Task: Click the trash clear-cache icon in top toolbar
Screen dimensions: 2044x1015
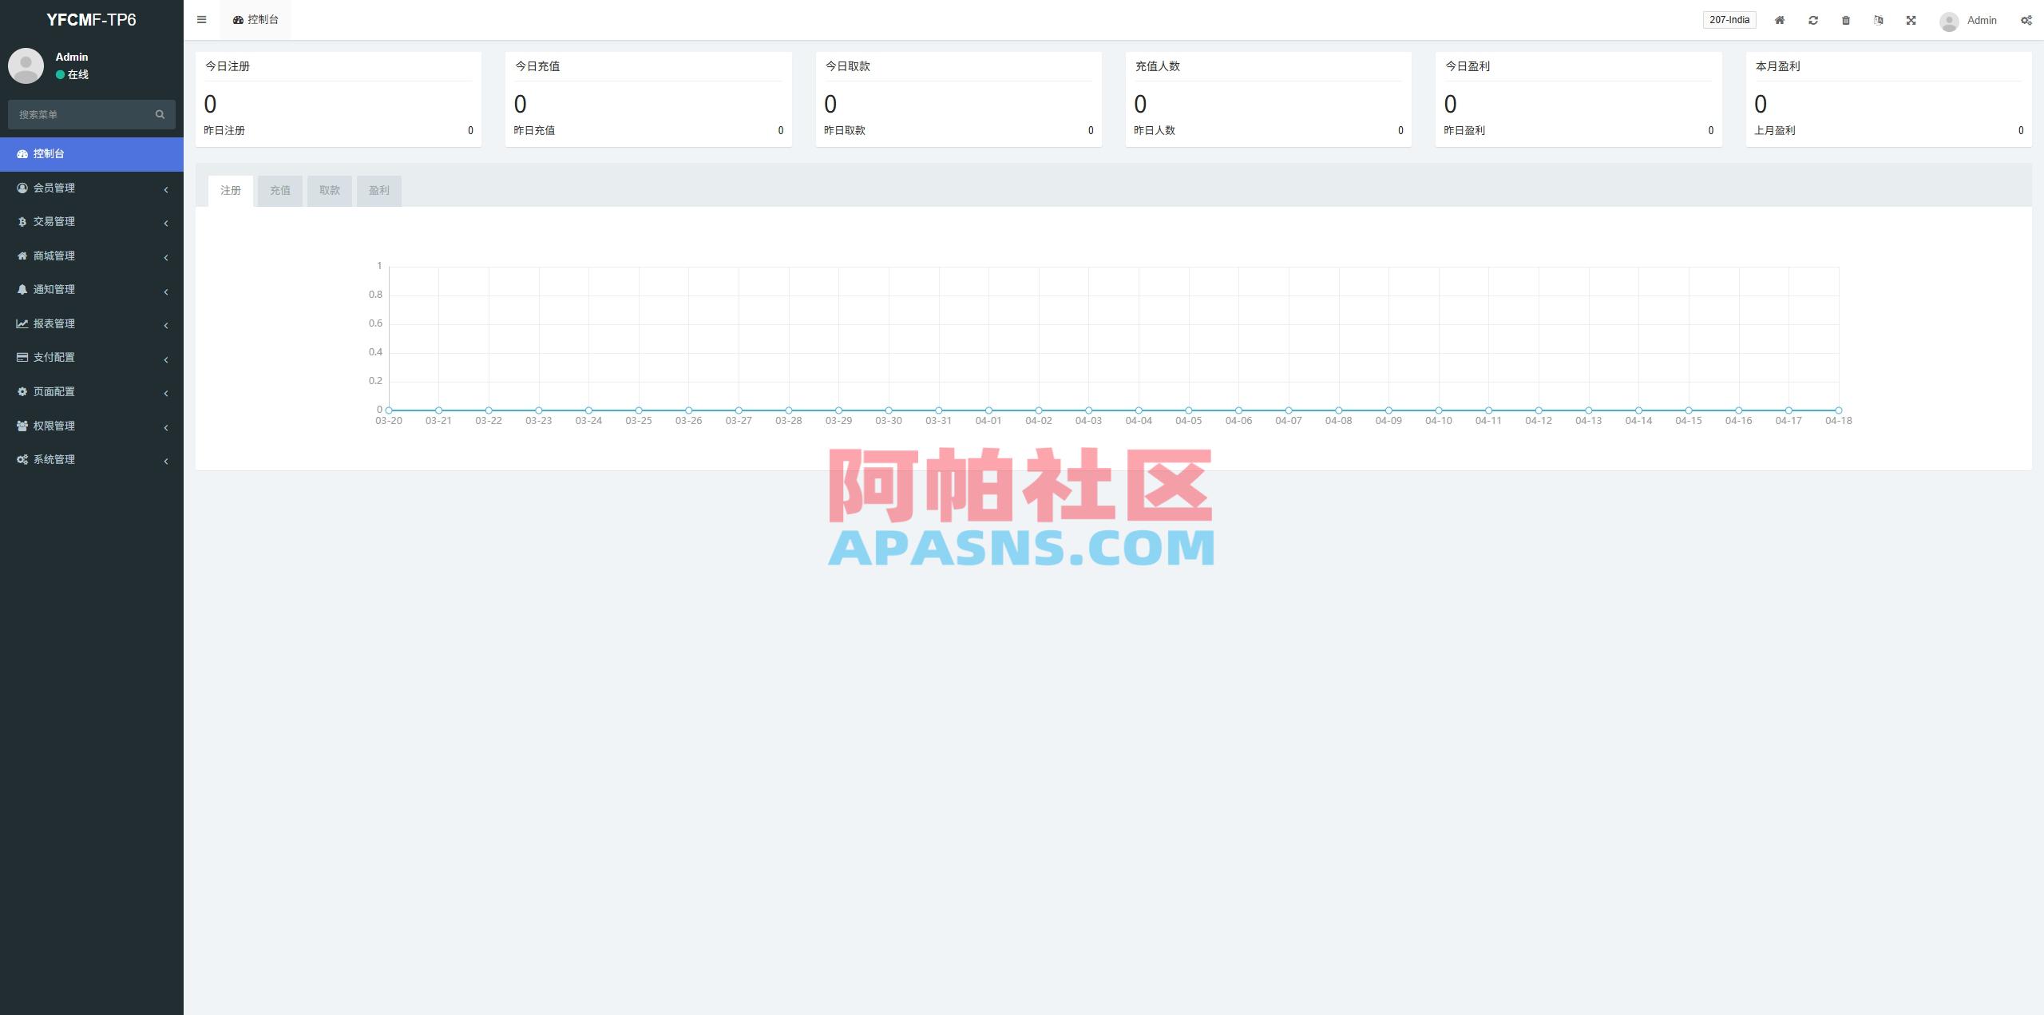Action: click(x=1846, y=19)
